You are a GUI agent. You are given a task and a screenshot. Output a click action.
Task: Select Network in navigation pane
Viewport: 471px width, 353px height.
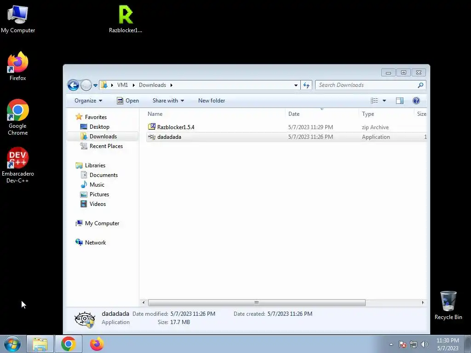pyautogui.click(x=95, y=243)
